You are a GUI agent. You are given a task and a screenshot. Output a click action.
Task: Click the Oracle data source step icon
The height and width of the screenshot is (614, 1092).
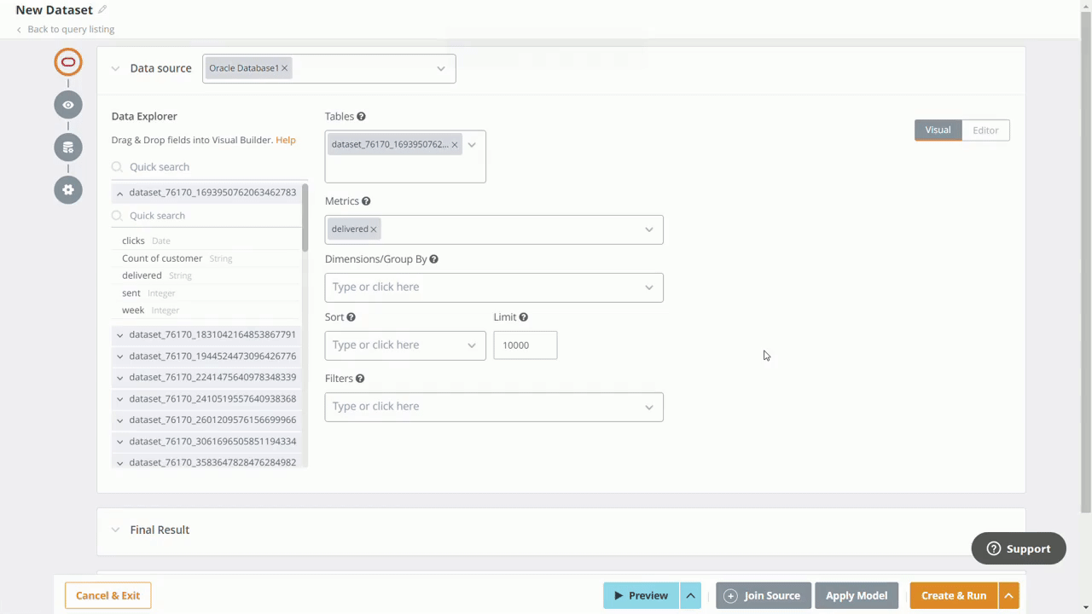point(68,62)
